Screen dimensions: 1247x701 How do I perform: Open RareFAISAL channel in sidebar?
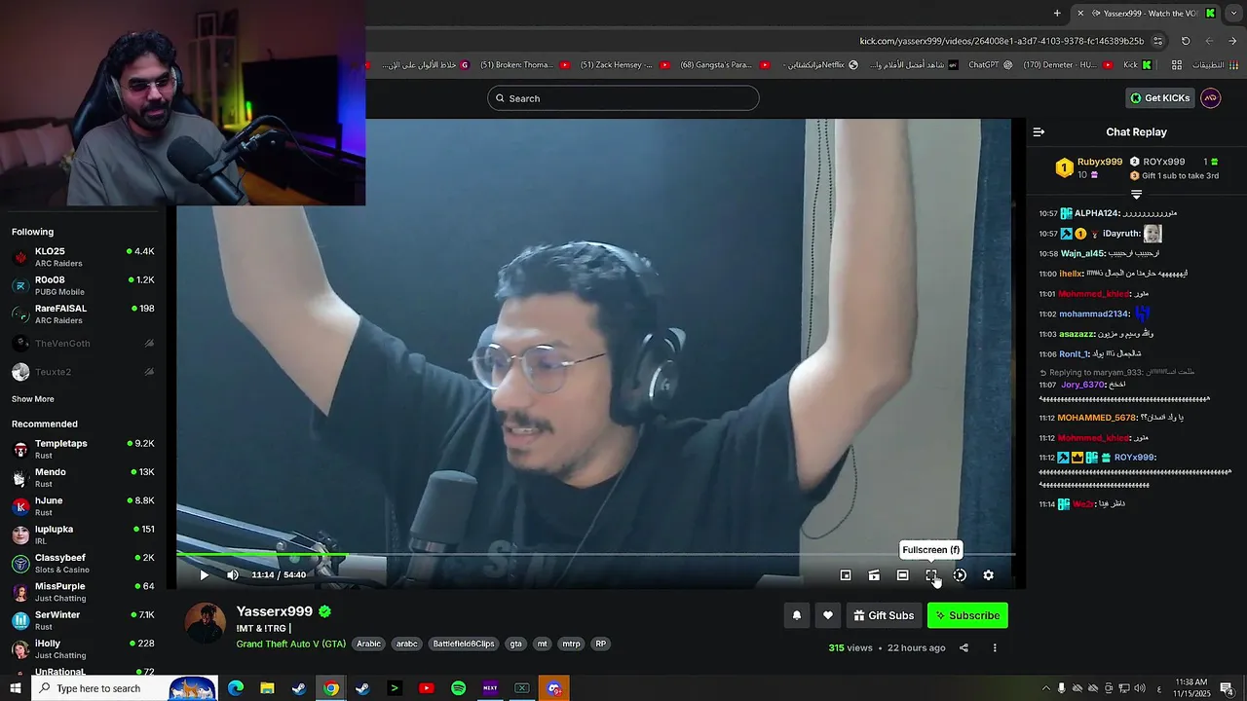pos(83,314)
